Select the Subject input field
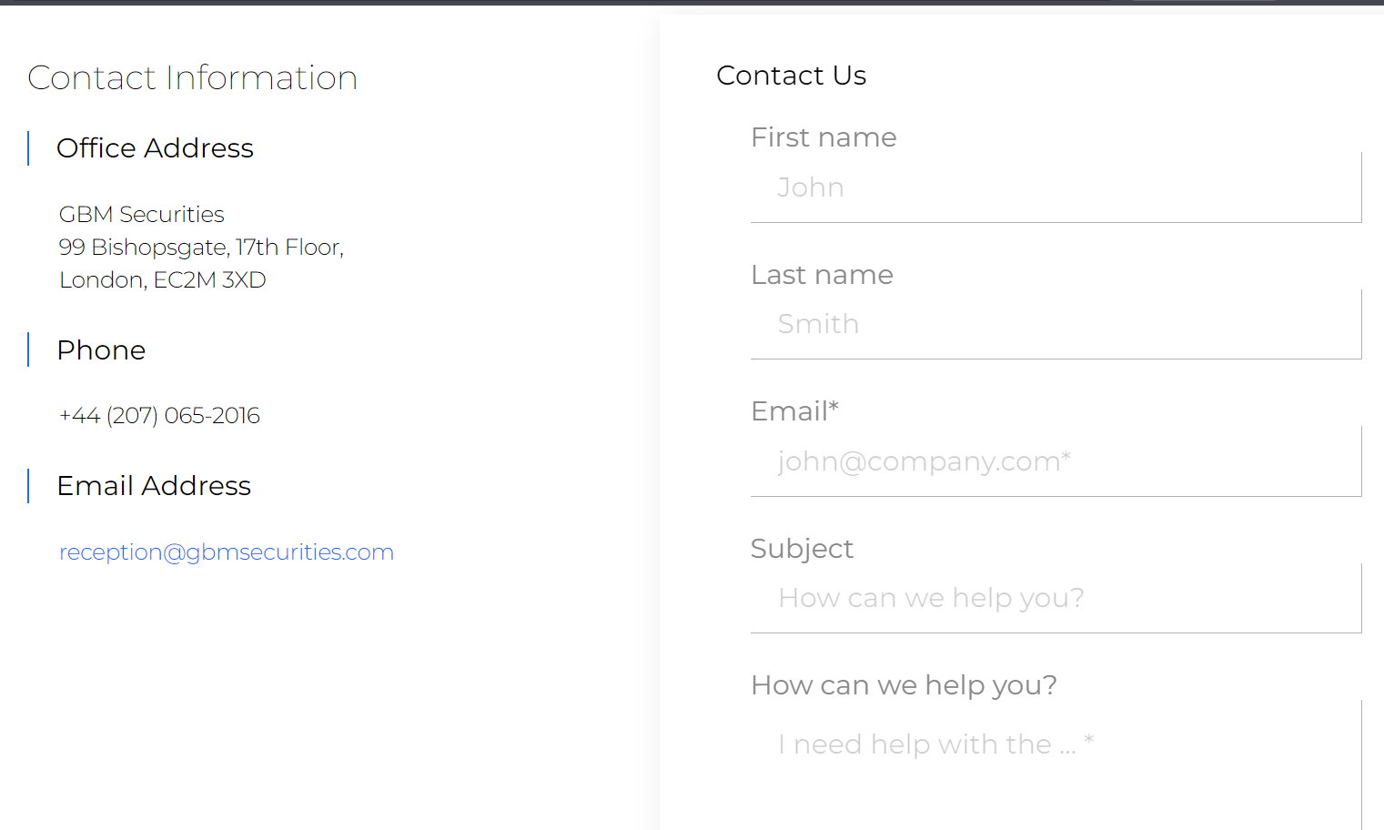 click(x=1056, y=598)
